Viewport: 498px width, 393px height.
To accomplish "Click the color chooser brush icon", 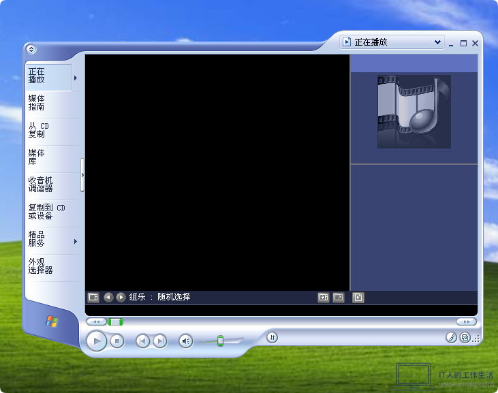I will [451, 337].
